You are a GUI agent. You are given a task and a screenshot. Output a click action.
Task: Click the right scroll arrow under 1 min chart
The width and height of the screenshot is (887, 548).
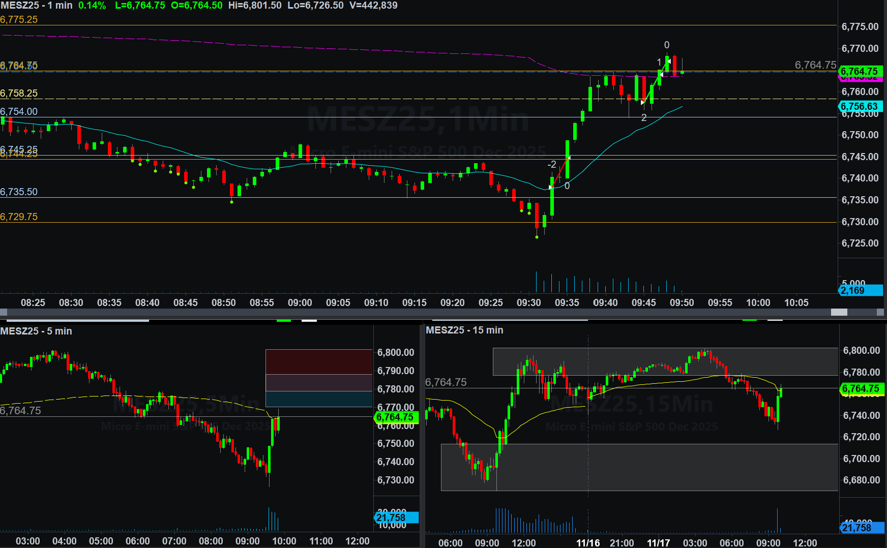pyautogui.click(x=880, y=312)
